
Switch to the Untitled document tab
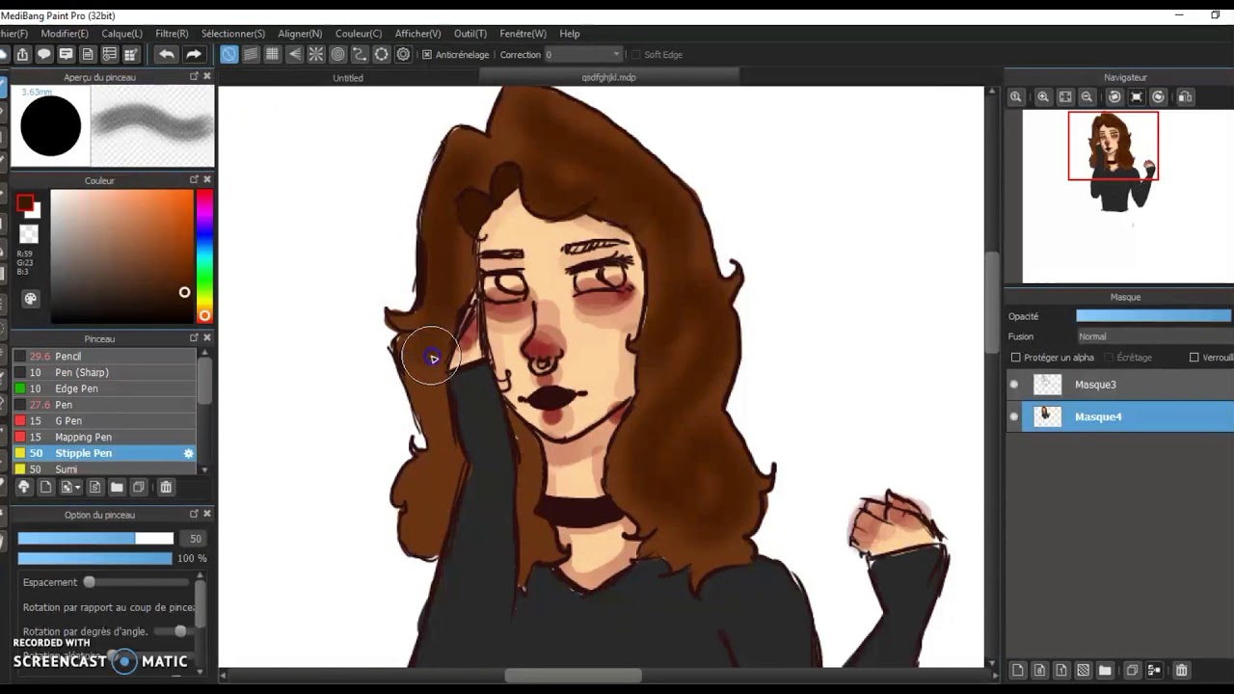click(x=348, y=78)
